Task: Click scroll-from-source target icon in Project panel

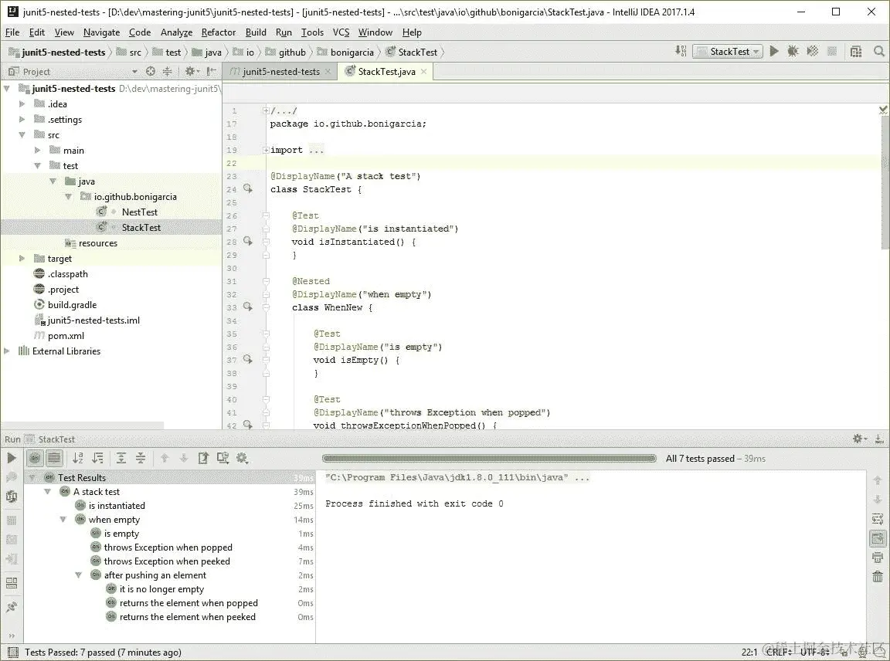Action: point(151,71)
